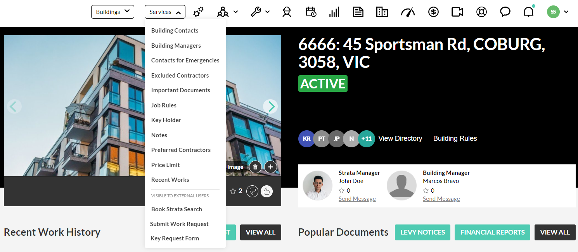
Task: Choose Submit Work Request from the menu
Action: click(179, 224)
